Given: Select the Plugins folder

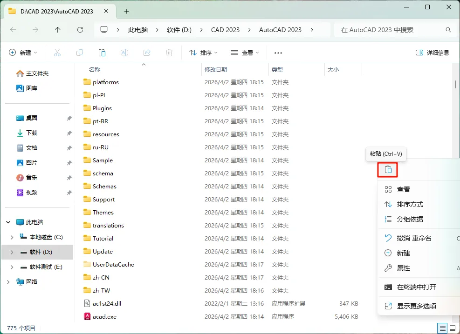Looking at the screenshot, I should (x=98, y=108).
